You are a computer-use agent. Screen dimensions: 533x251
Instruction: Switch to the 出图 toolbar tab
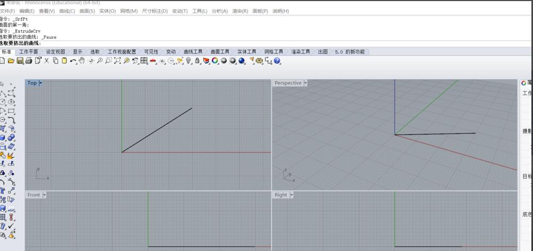(x=322, y=52)
